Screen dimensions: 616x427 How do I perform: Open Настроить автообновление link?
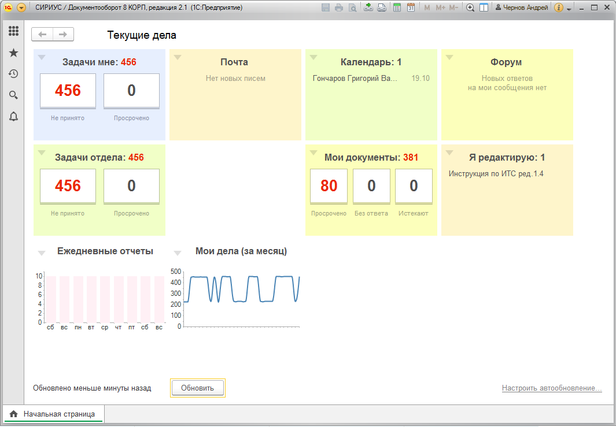point(552,388)
